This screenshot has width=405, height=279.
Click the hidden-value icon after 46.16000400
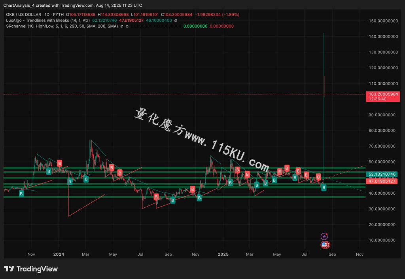coord(176,21)
